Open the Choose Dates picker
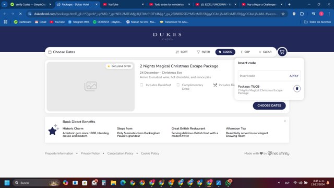This screenshot has width=334, height=188. (x=62, y=52)
